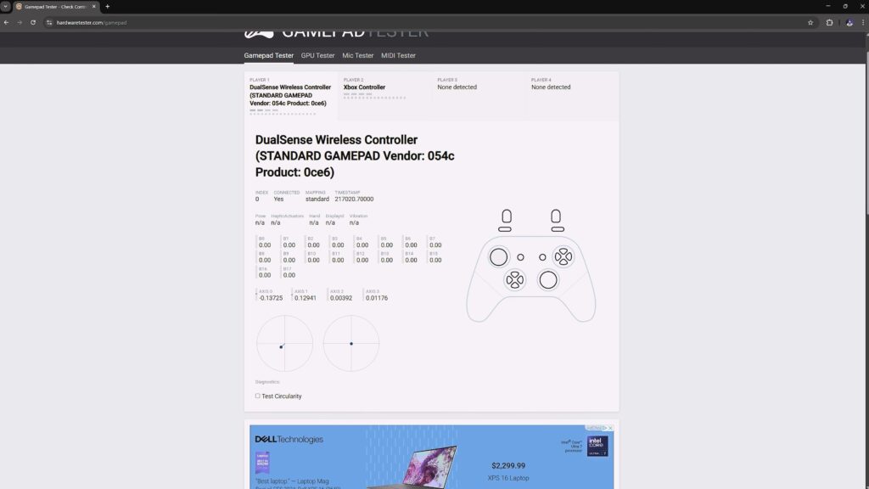Select the Gamepad Tester nav tab
The width and height of the screenshot is (869, 489).
pos(269,55)
